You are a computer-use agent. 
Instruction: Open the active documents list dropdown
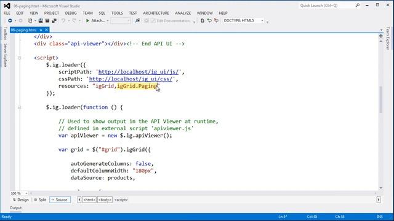point(381,30)
